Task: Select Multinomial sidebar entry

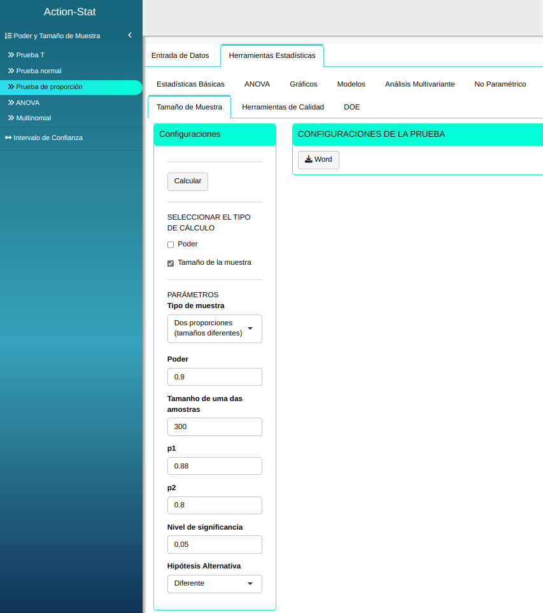Action: tap(33, 118)
